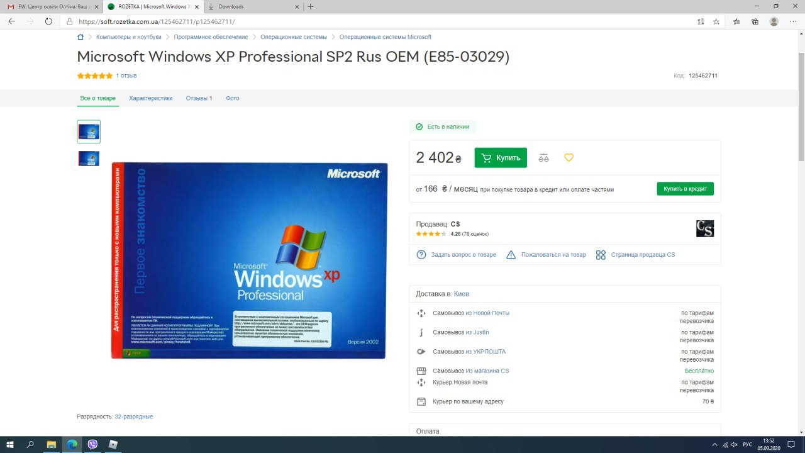Open Viber from the taskbar
This screenshot has width=805, height=453.
(x=93, y=444)
